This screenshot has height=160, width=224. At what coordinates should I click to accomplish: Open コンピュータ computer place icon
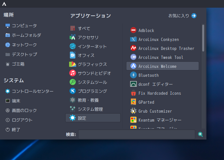click(x=8, y=26)
